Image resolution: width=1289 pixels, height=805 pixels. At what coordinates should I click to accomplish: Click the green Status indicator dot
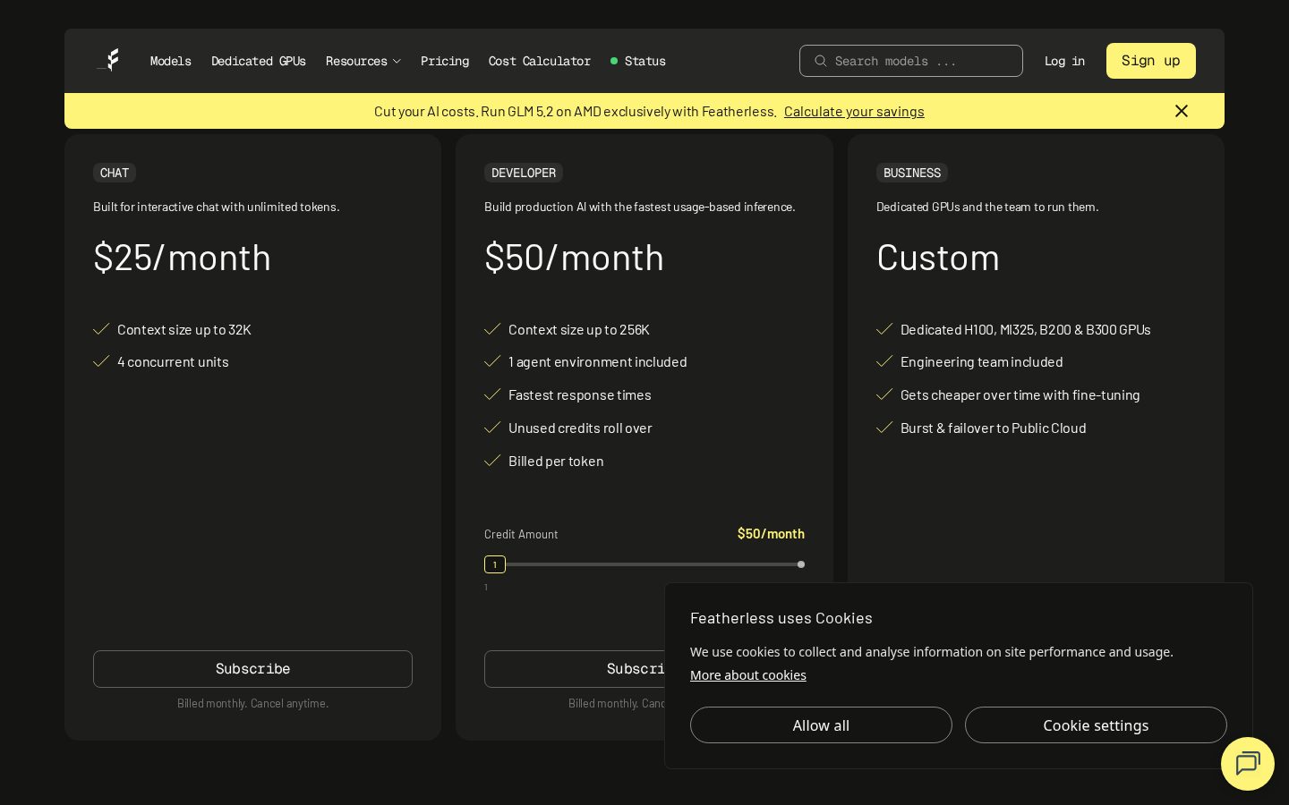coord(614,61)
